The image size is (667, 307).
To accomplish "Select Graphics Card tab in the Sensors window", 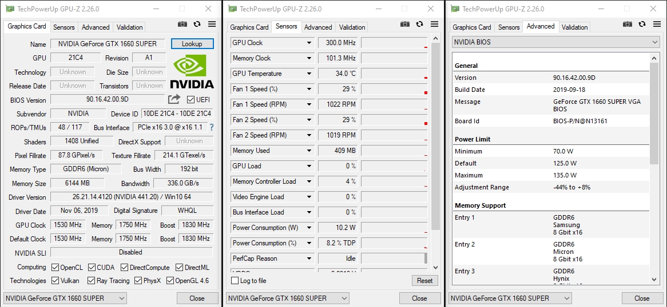I will point(249,27).
